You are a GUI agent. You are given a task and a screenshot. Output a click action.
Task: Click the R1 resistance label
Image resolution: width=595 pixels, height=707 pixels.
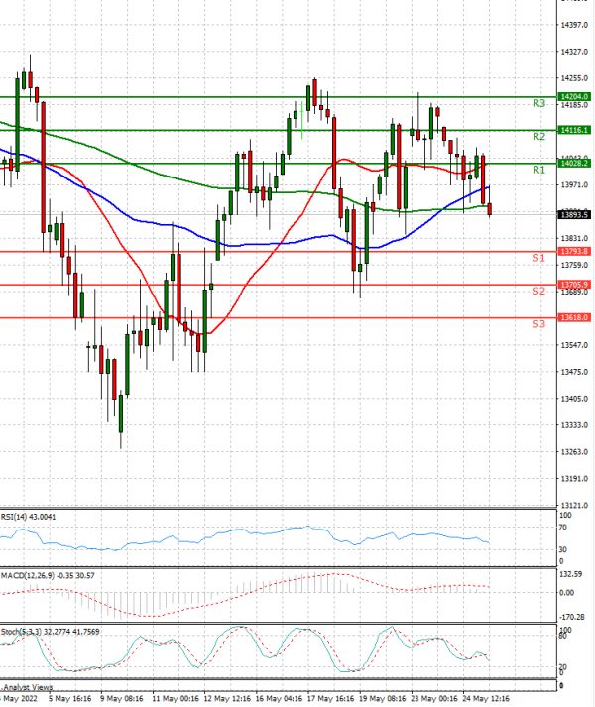tap(538, 170)
